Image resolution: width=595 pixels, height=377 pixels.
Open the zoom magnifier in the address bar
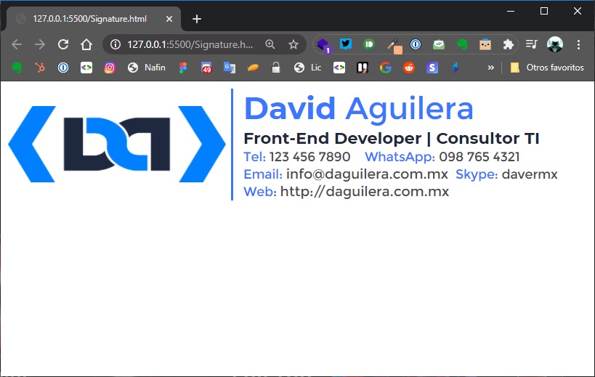click(270, 45)
